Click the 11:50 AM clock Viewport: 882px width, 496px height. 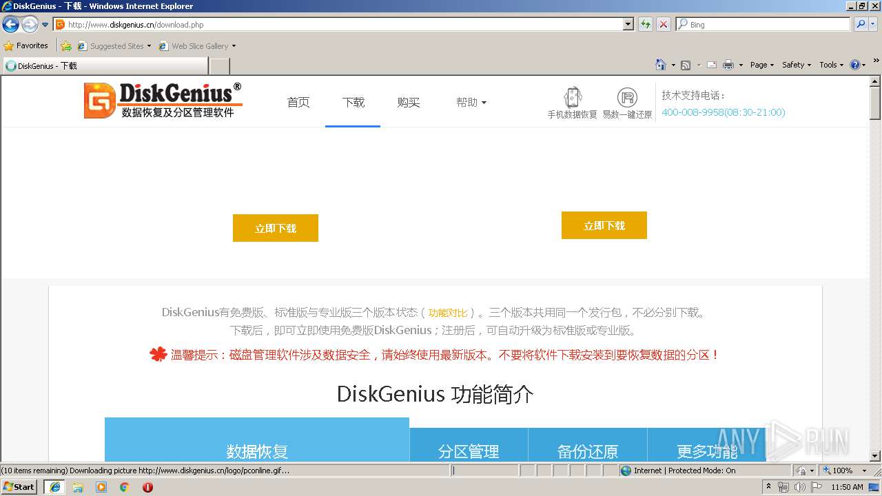tap(847, 487)
